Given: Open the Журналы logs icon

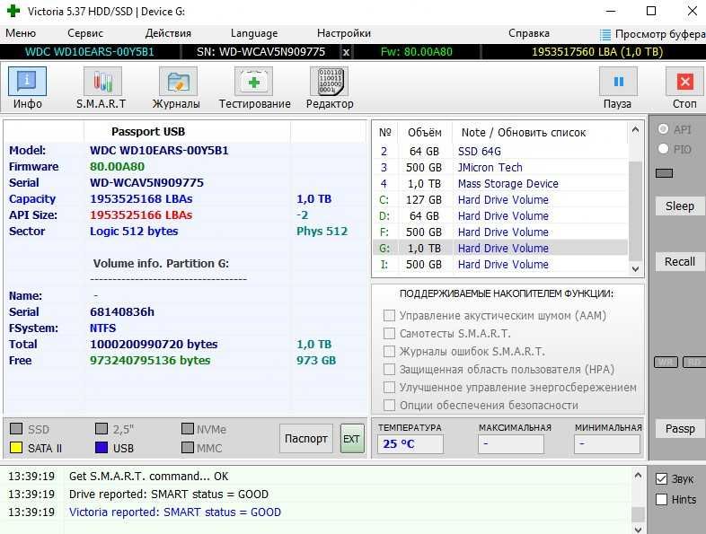Looking at the screenshot, I should [178, 82].
